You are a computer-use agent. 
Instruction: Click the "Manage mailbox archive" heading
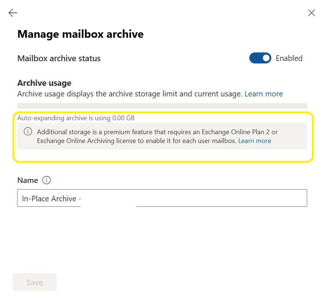(80, 34)
